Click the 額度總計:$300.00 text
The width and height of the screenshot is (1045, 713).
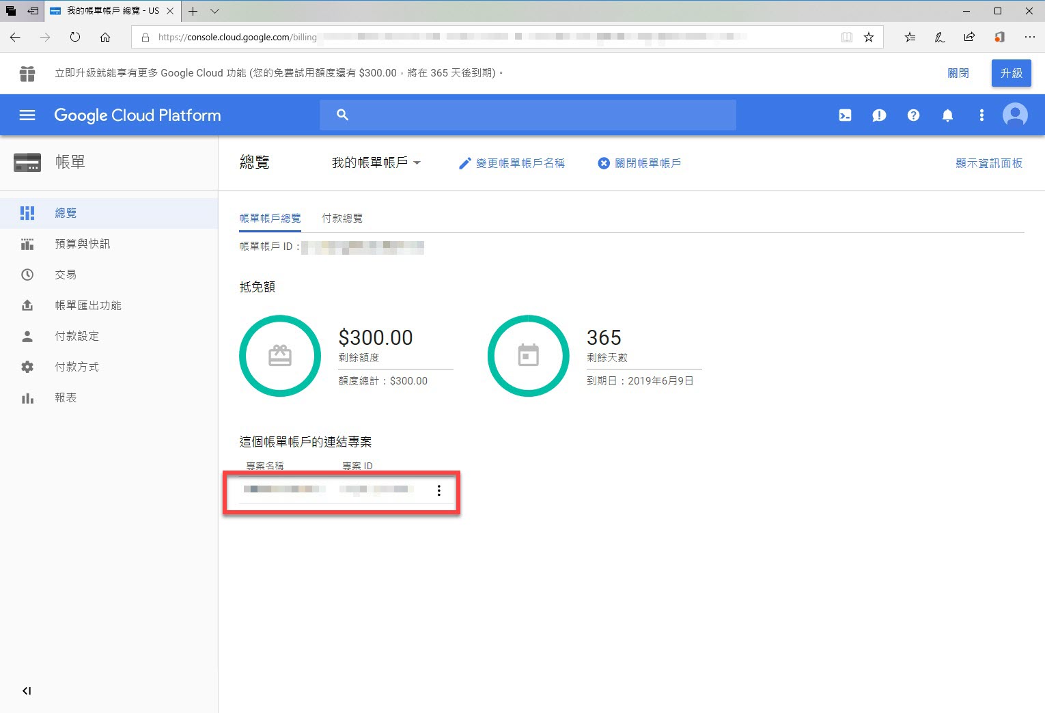click(383, 381)
